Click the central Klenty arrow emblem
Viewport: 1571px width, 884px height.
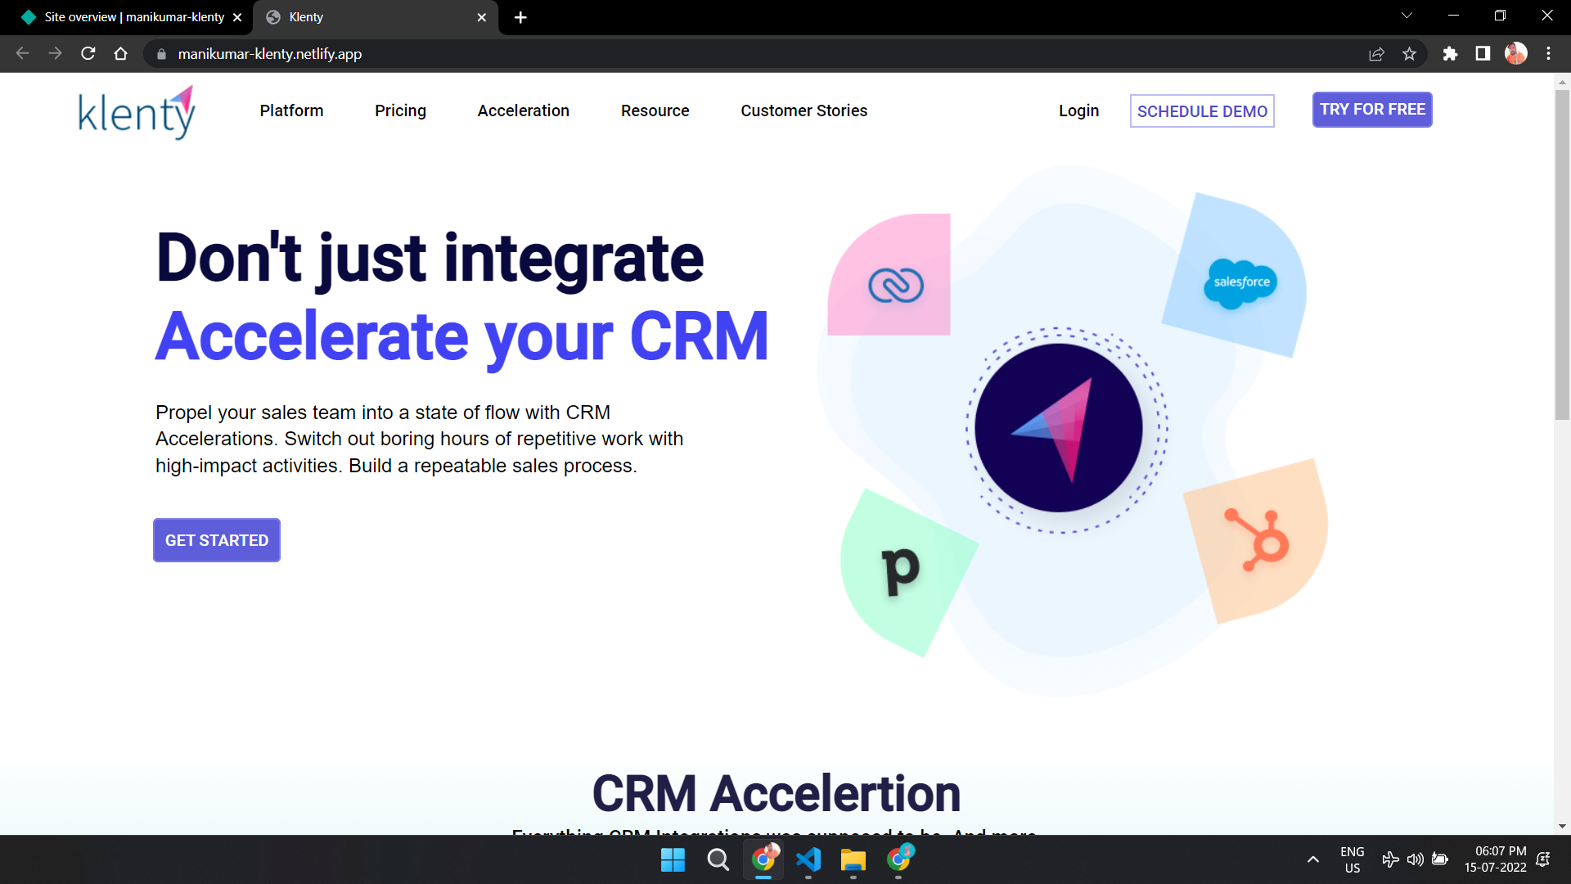coord(1059,428)
